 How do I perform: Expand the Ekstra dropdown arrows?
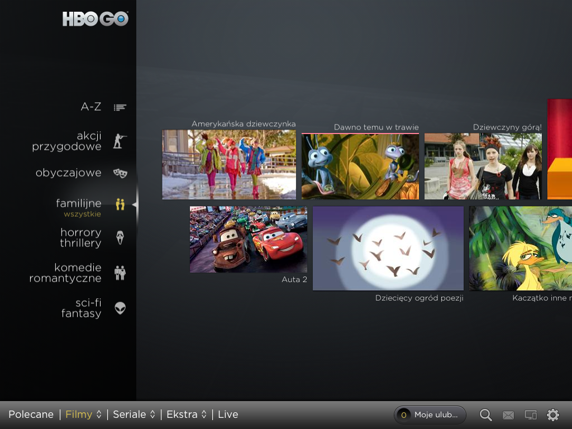click(x=204, y=414)
